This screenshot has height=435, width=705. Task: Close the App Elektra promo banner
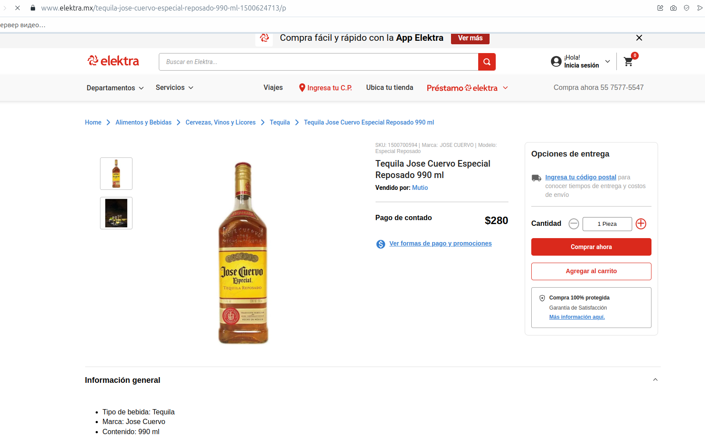(x=639, y=38)
